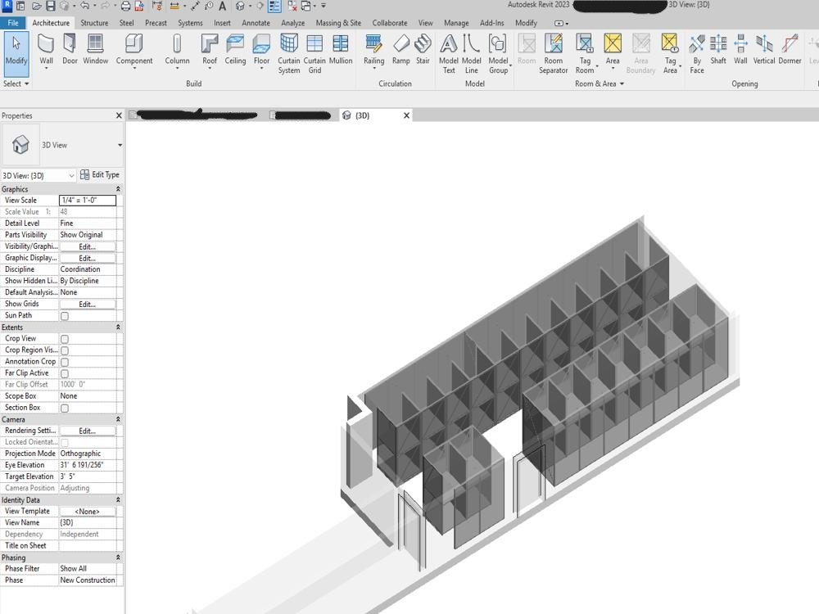819x614 pixels.
Task: Open the Model Group tool
Action: tap(499, 54)
